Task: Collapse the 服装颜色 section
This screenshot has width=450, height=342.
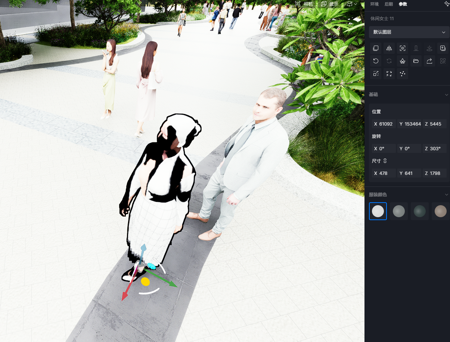Action: (x=446, y=195)
